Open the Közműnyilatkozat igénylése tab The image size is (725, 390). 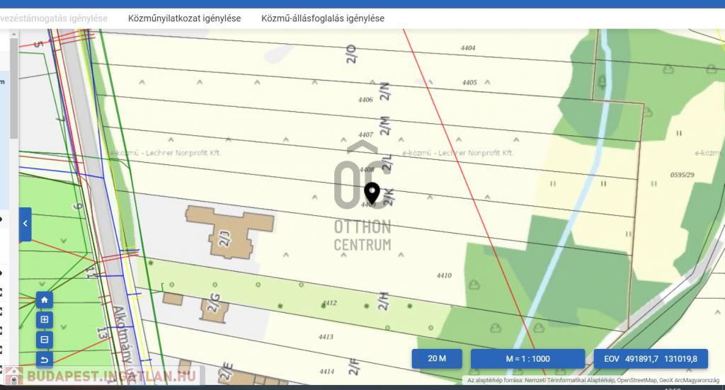click(x=184, y=18)
